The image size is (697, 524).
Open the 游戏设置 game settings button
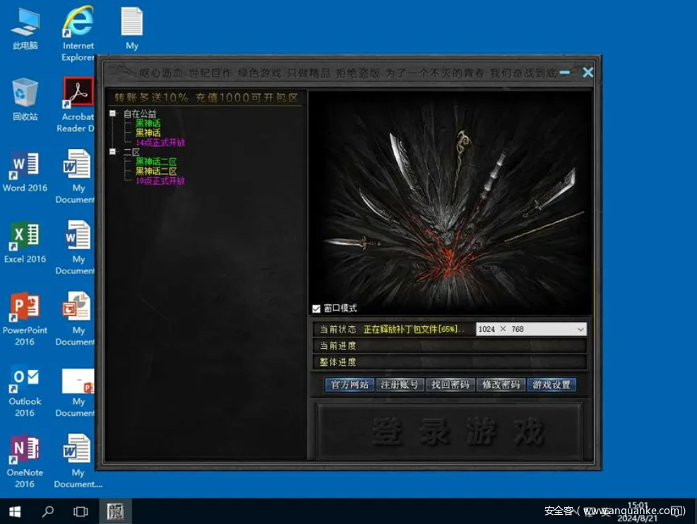coord(552,385)
